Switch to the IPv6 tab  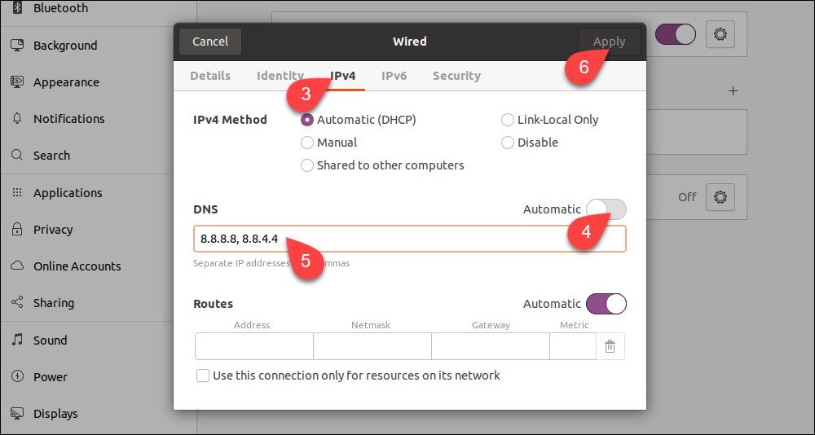[394, 76]
